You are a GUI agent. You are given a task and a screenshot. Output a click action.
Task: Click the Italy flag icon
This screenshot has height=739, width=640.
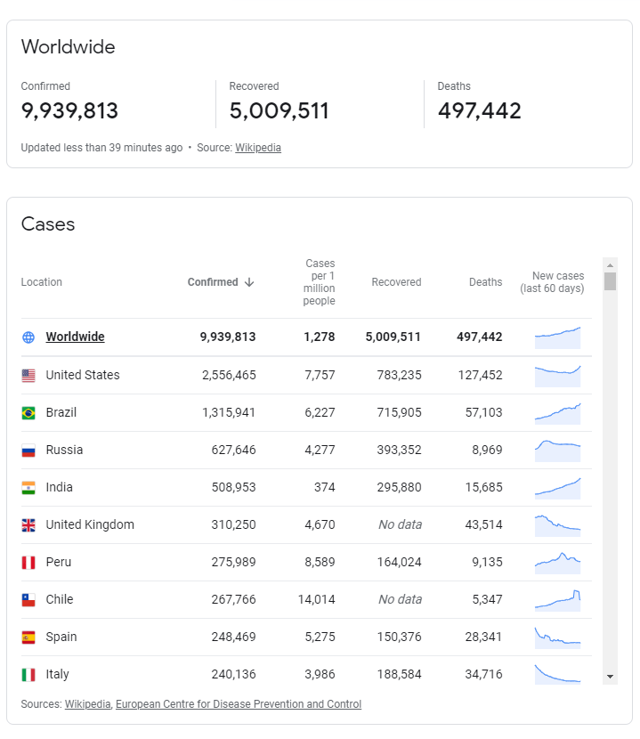pos(28,675)
